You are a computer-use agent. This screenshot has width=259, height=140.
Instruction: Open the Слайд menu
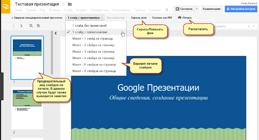tap(68, 10)
